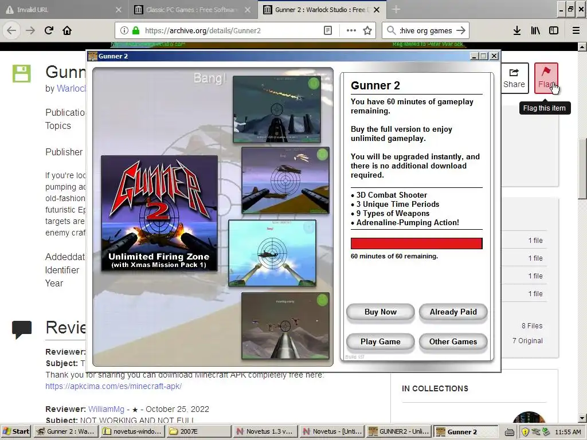The width and height of the screenshot is (587, 440).
Task: Open the Other Games button
Action: point(453,342)
